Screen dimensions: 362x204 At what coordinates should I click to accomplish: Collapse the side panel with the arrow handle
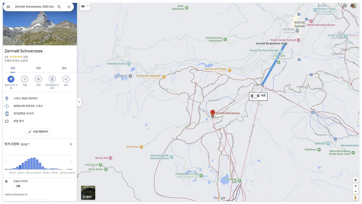79,102
